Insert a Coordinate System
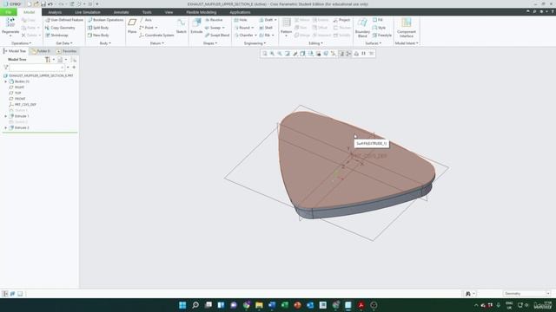This screenshot has width=556, height=312. [156, 36]
